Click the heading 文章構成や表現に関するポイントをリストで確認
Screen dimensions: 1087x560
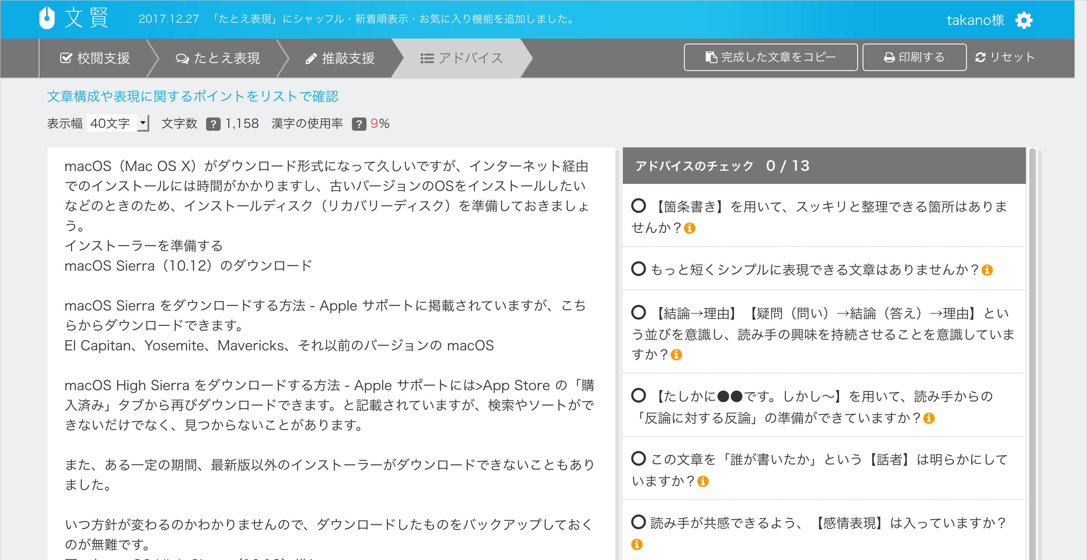click(x=193, y=96)
